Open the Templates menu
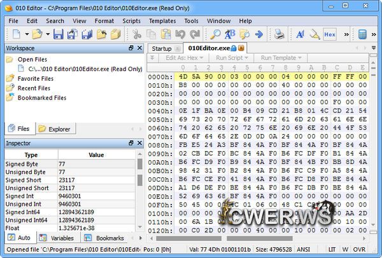Viewport: 382px width, 258px height. (162, 21)
